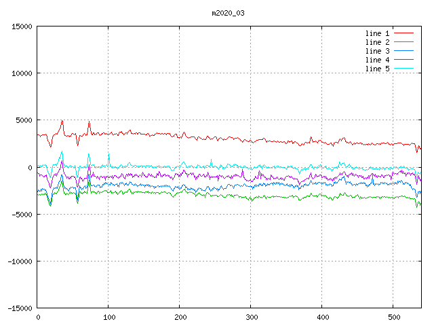
Task: Click the 100 x-axis tick label
Action: 108,317
